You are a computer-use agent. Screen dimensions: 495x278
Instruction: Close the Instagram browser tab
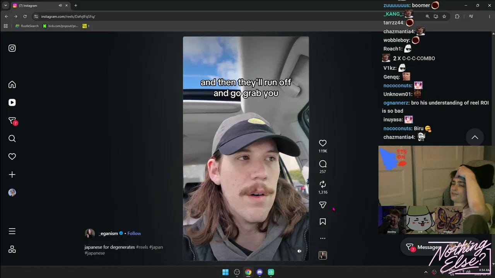67,5
